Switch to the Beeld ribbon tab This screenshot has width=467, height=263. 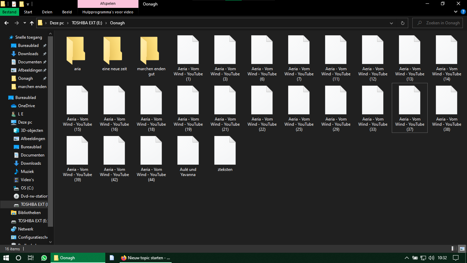pyautogui.click(x=67, y=12)
